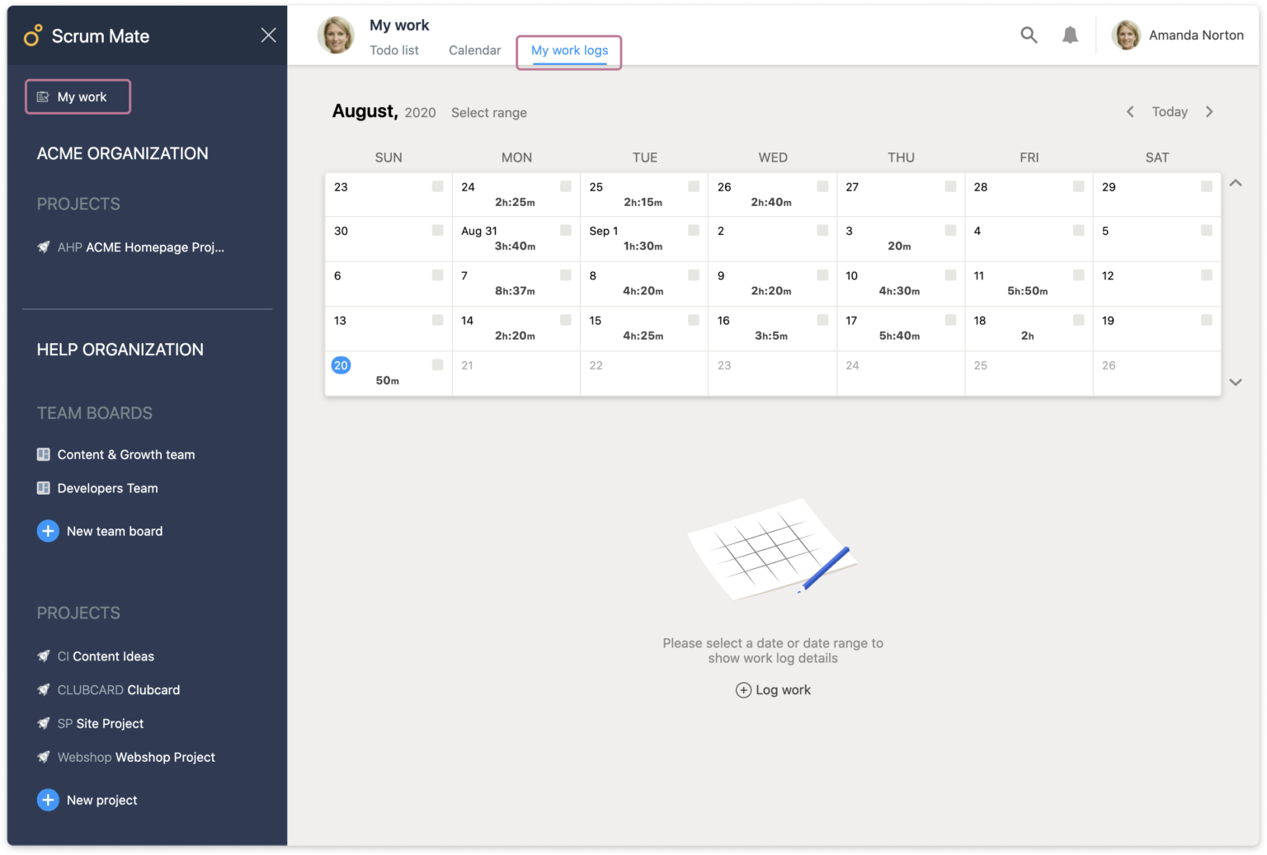Viewport: 1267px width, 855px height.
Task: Collapse the calendar with the up chevron
Action: 1236,183
